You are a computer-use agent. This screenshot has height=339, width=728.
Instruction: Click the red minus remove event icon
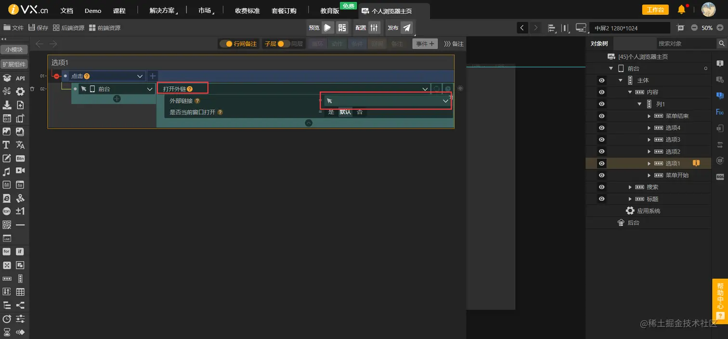[x=56, y=76]
